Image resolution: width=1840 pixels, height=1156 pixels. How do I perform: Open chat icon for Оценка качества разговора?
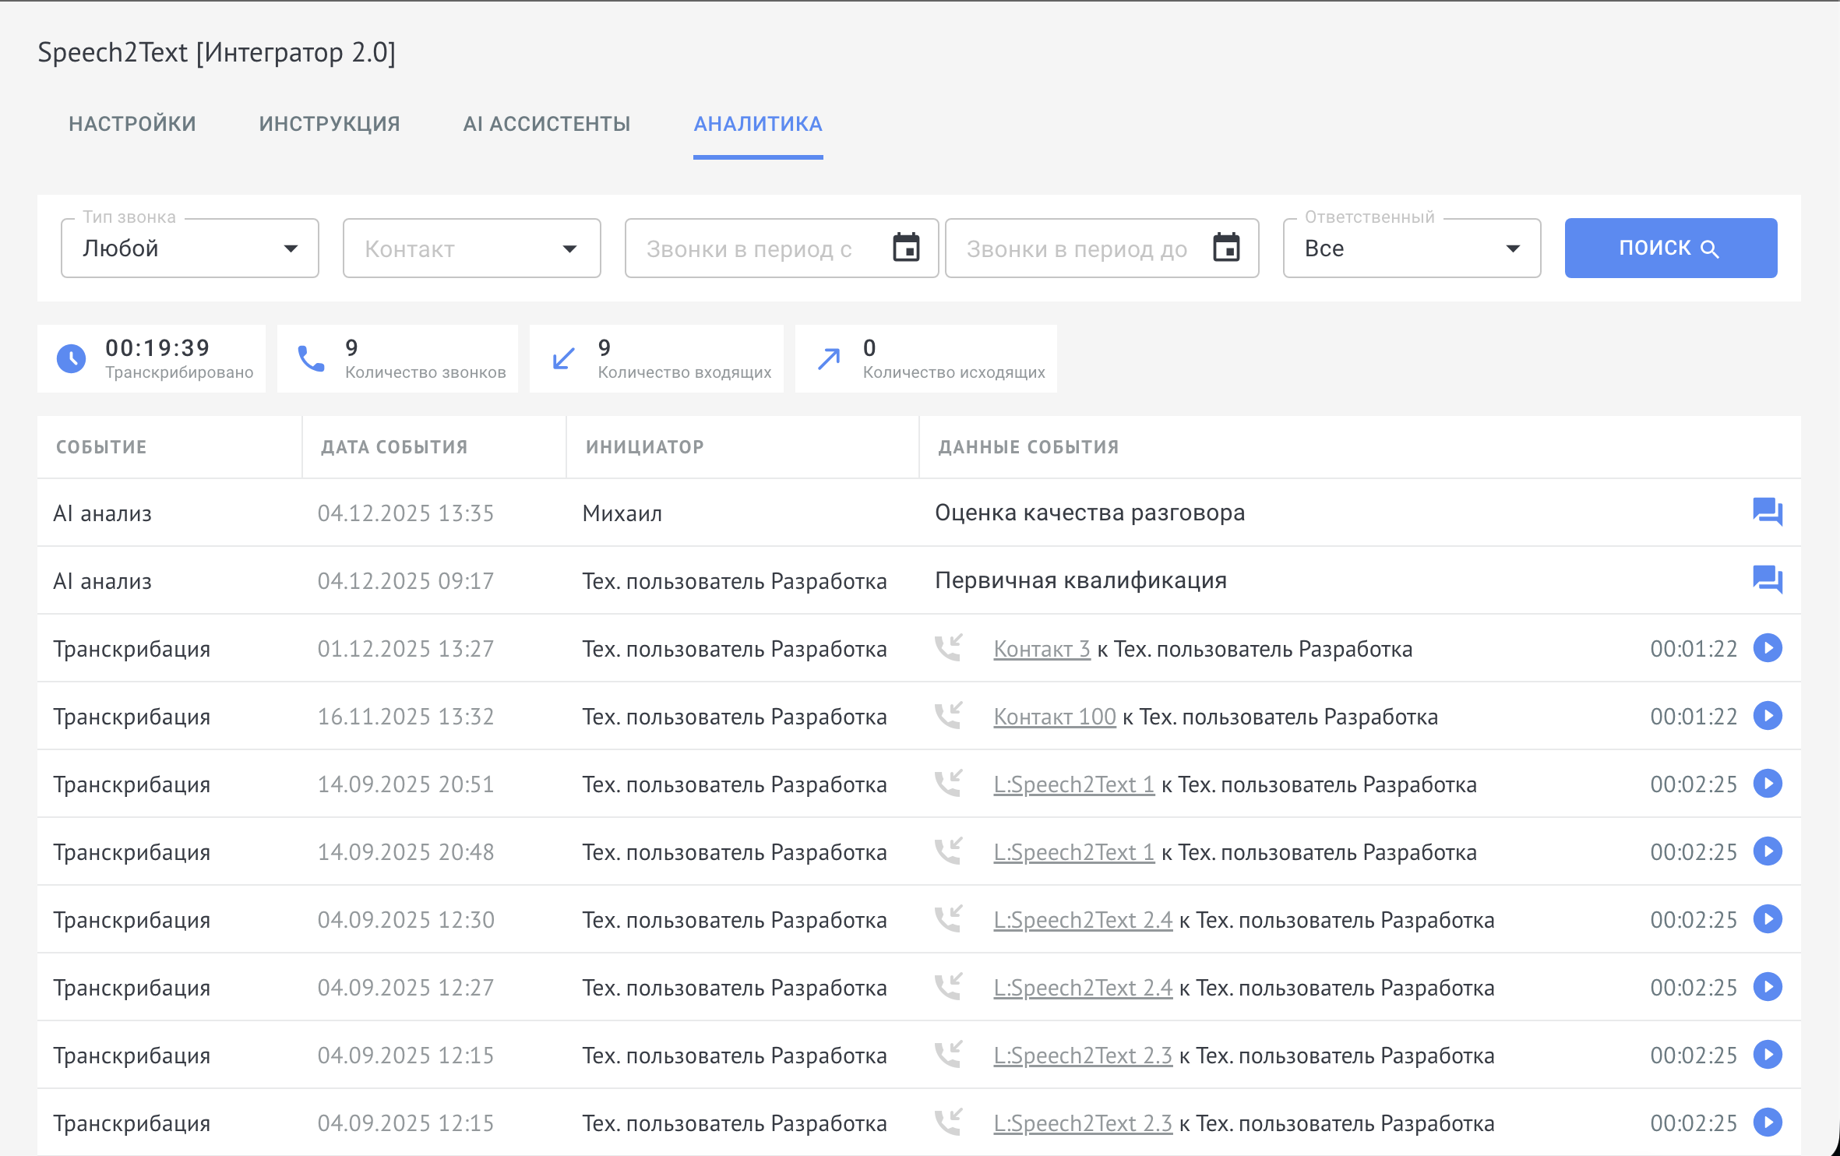(x=1767, y=513)
